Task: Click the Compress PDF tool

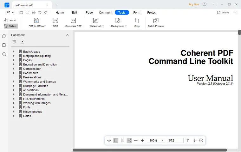Action: click(73, 22)
